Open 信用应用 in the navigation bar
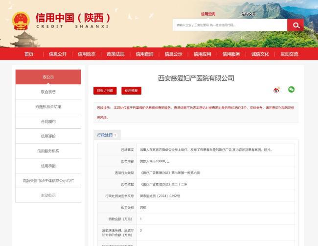Image resolution: width=318 pixels, height=246 pixels. point(202,54)
